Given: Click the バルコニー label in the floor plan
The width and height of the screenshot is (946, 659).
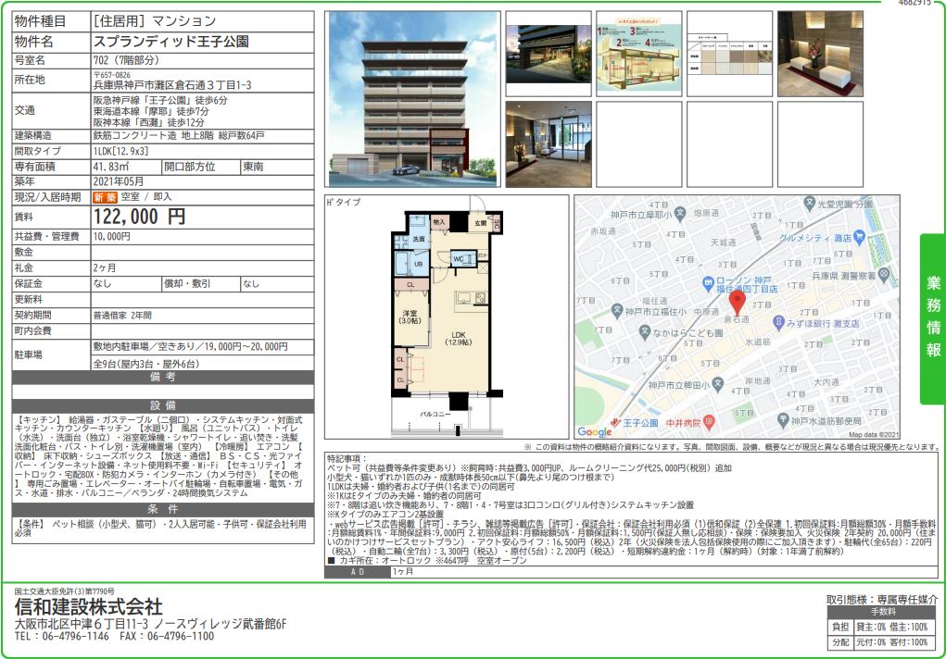Looking at the screenshot, I should pos(435,415).
